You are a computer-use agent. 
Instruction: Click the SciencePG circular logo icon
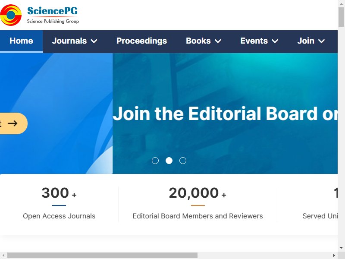click(11, 15)
